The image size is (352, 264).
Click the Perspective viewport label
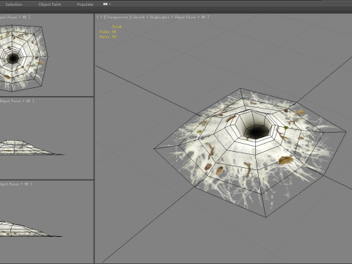click(117, 17)
